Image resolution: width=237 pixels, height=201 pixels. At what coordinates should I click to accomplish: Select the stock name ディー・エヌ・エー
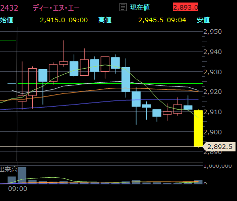click(x=56, y=8)
